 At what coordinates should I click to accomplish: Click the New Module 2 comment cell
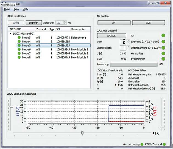(80, 49)
